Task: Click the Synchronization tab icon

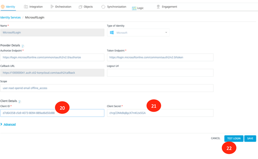Action: pyautogui.click(x=103, y=7)
